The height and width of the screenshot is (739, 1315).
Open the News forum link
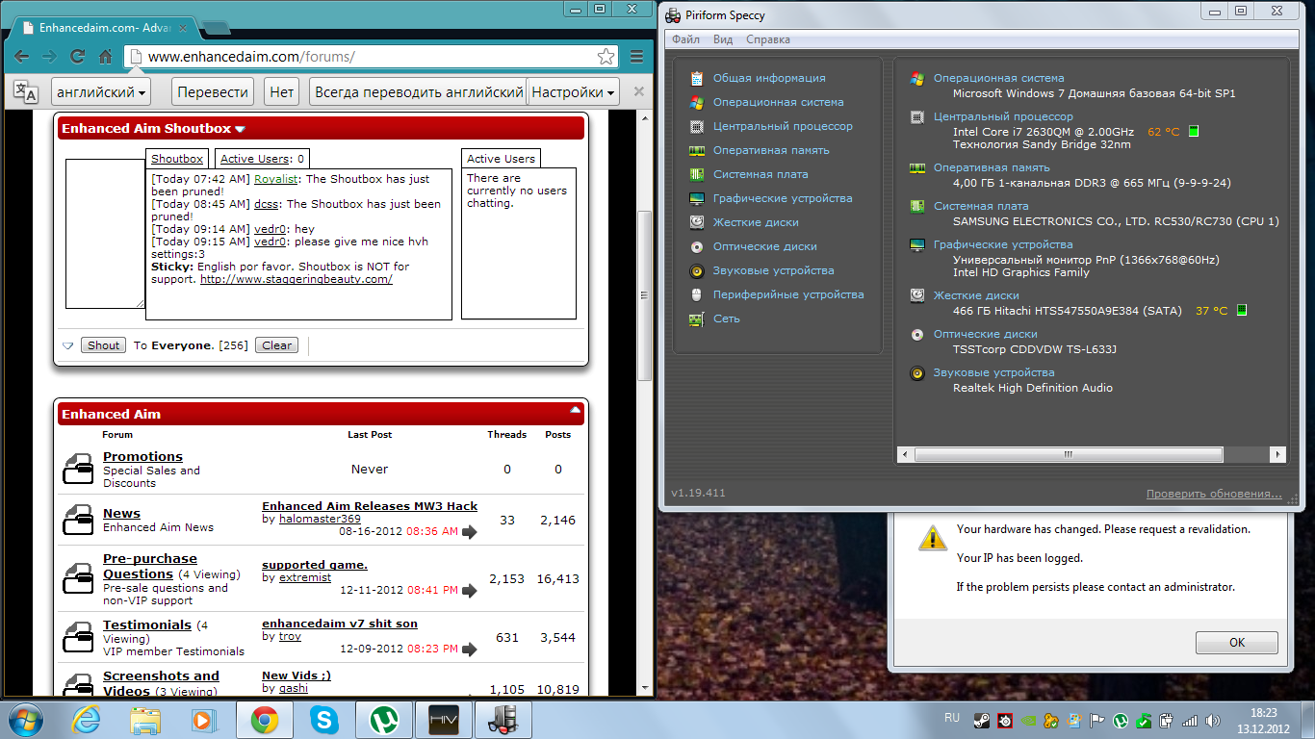121,513
